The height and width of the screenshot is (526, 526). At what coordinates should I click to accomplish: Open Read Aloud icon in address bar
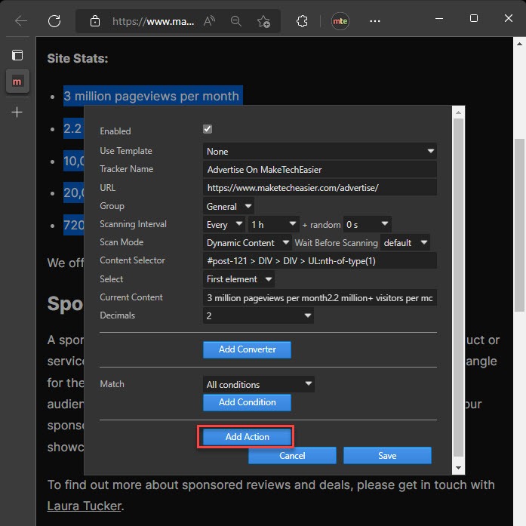click(209, 21)
